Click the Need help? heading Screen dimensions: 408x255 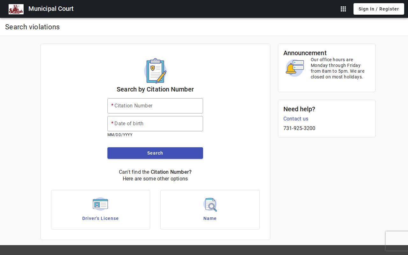coord(299,109)
